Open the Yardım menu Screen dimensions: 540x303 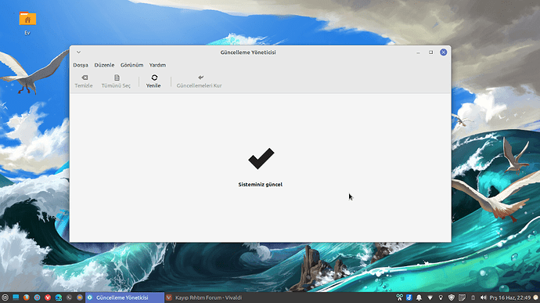coord(157,65)
